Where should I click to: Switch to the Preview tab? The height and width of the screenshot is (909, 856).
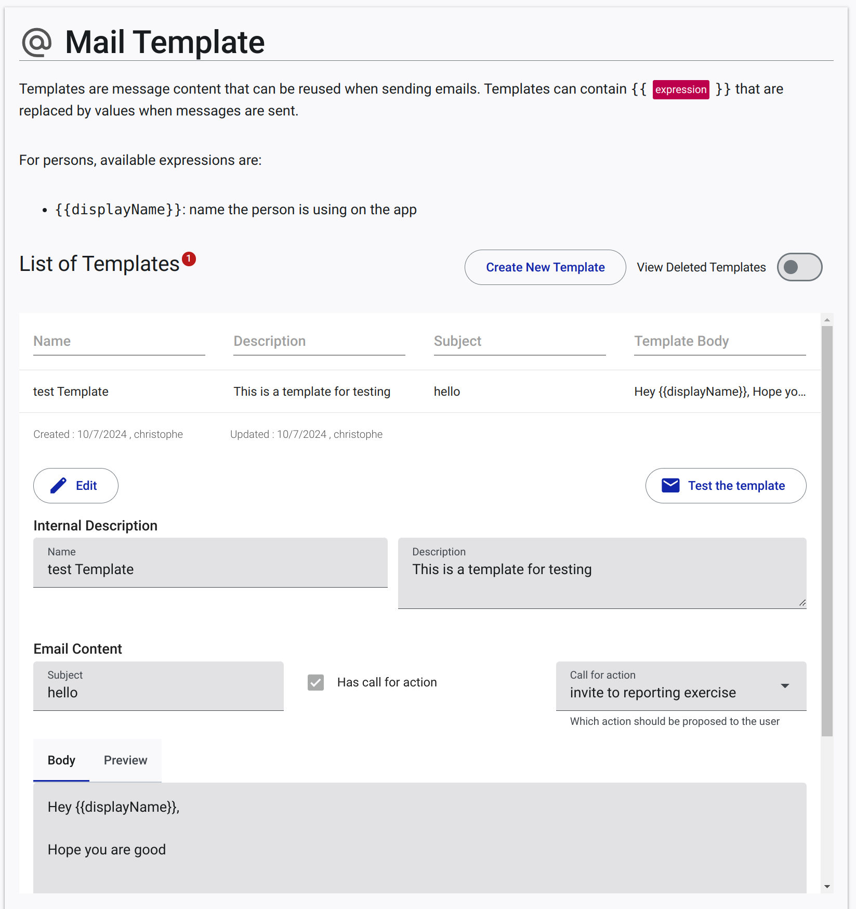point(125,760)
